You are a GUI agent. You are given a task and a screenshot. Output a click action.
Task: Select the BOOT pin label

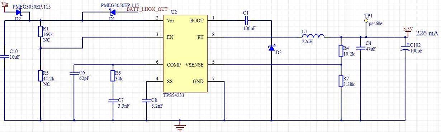tap(197, 21)
